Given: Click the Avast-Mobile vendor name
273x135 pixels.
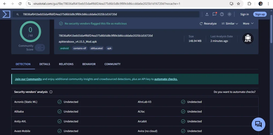Looking at the screenshot, I should click(x=22, y=131).
